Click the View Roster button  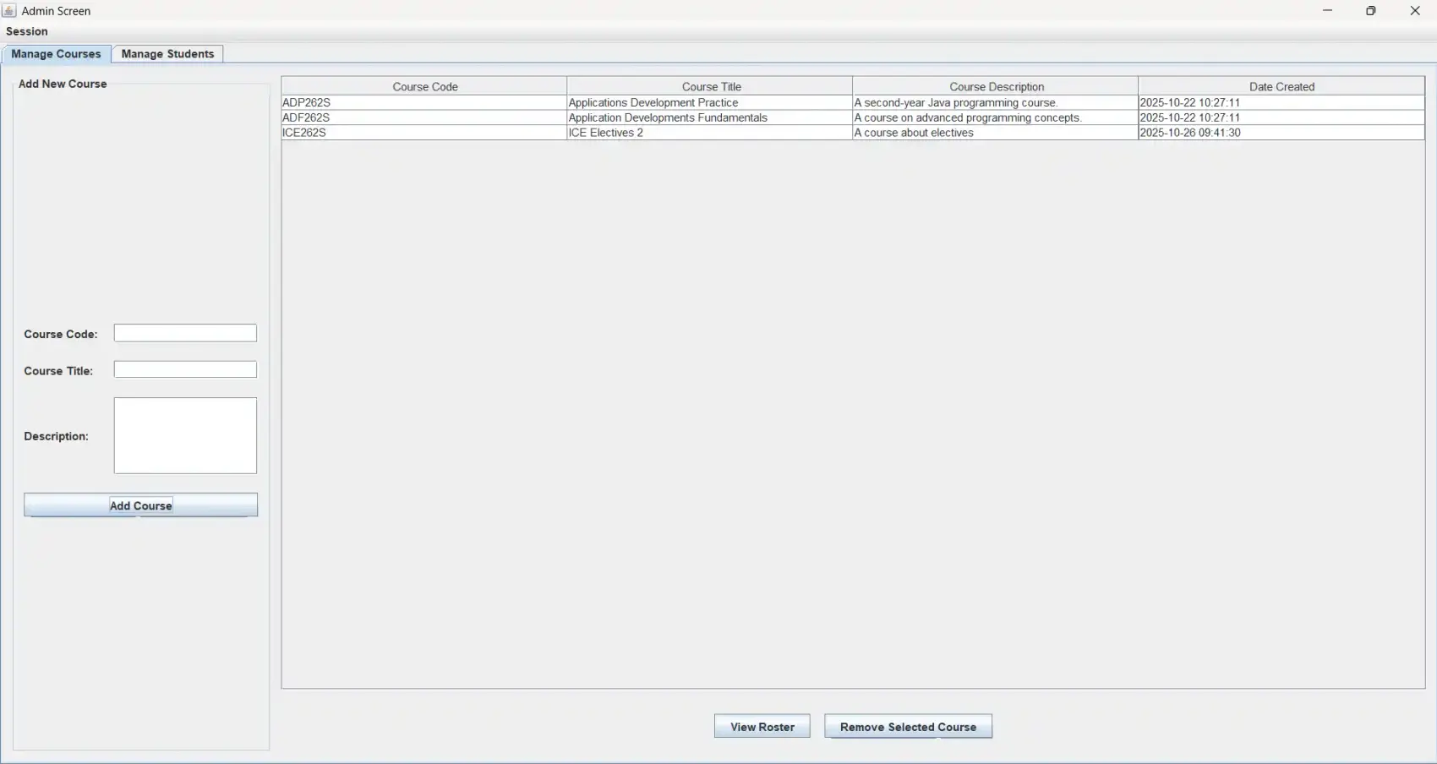point(761,726)
